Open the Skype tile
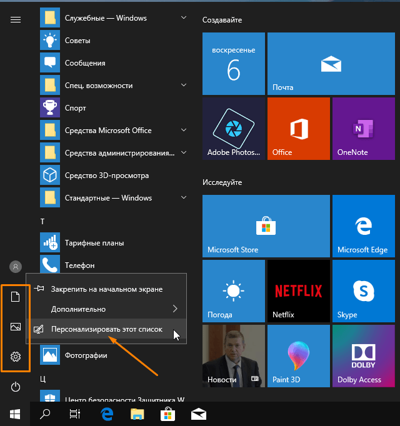The height and width of the screenshot is (426, 400). tap(364, 291)
